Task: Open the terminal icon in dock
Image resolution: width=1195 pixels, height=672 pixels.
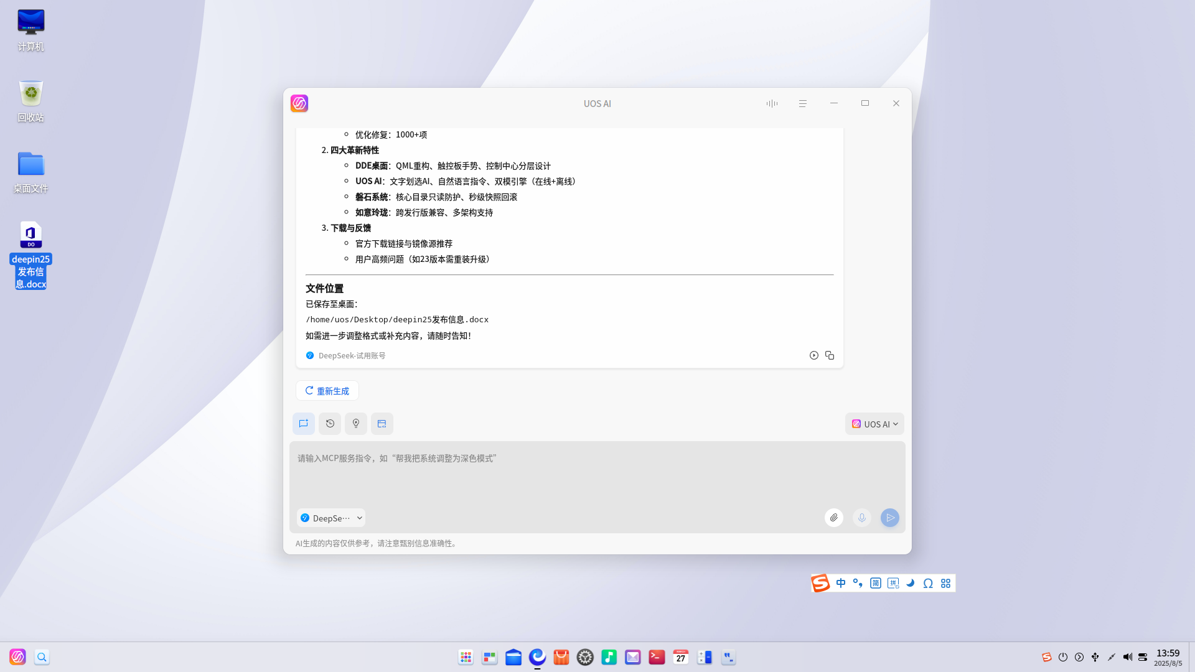Action: [657, 657]
